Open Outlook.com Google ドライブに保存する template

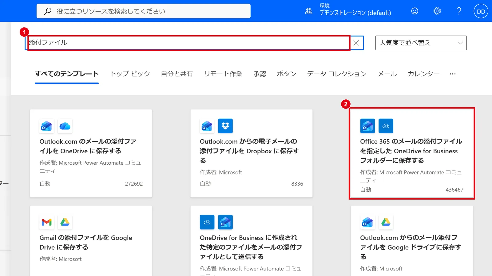(x=411, y=247)
